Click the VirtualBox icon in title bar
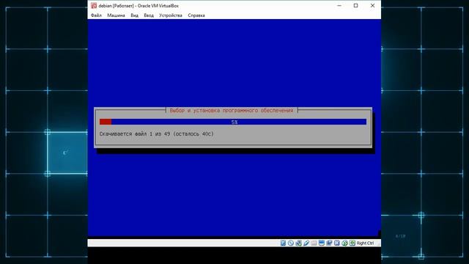The width and height of the screenshot is (469, 264). (x=94, y=6)
